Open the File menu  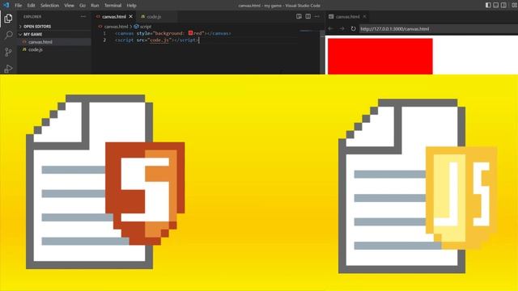point(19,6)
